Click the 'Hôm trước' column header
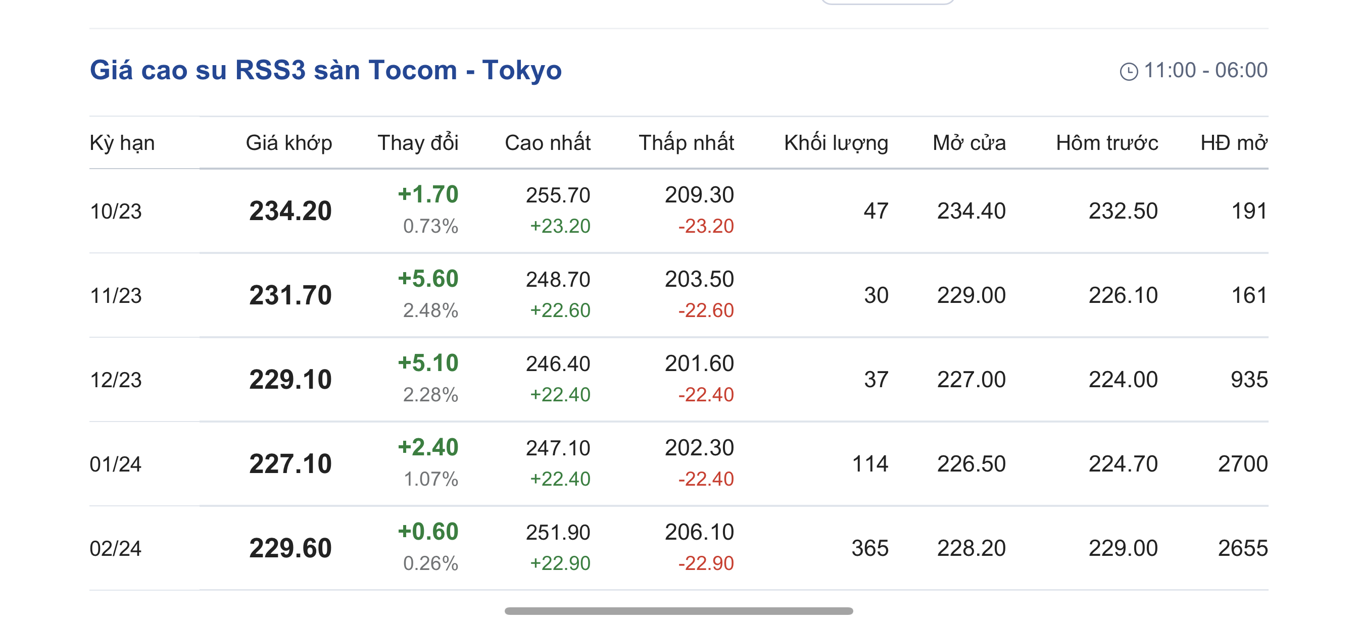 pyautogui.click(x=1106, y=143)
